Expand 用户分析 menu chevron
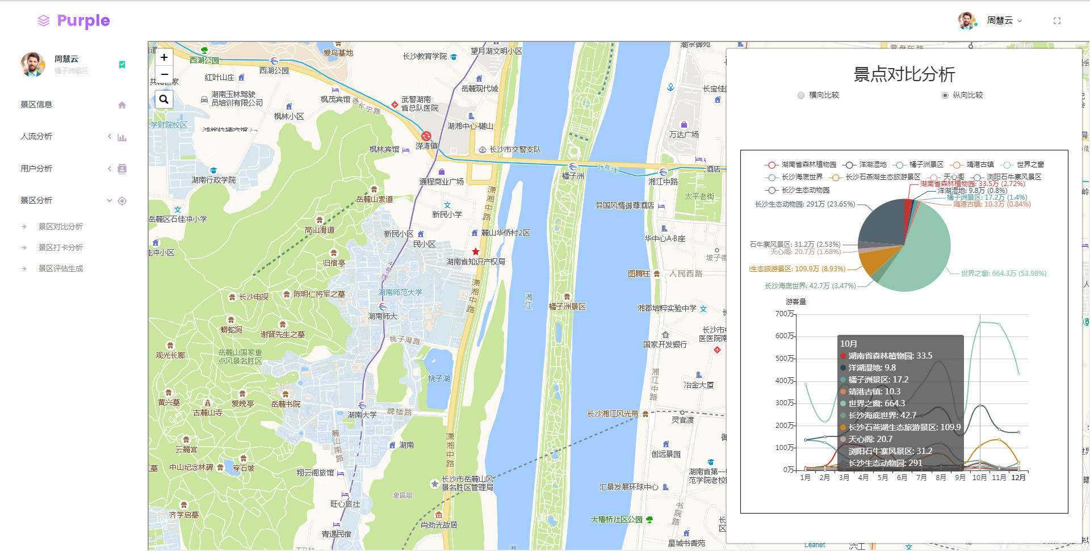 point(110,169)
